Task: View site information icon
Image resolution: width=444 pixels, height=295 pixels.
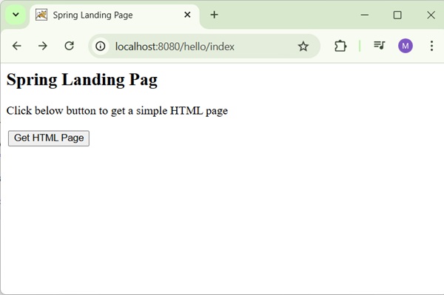Action: (x=100, y=46)
